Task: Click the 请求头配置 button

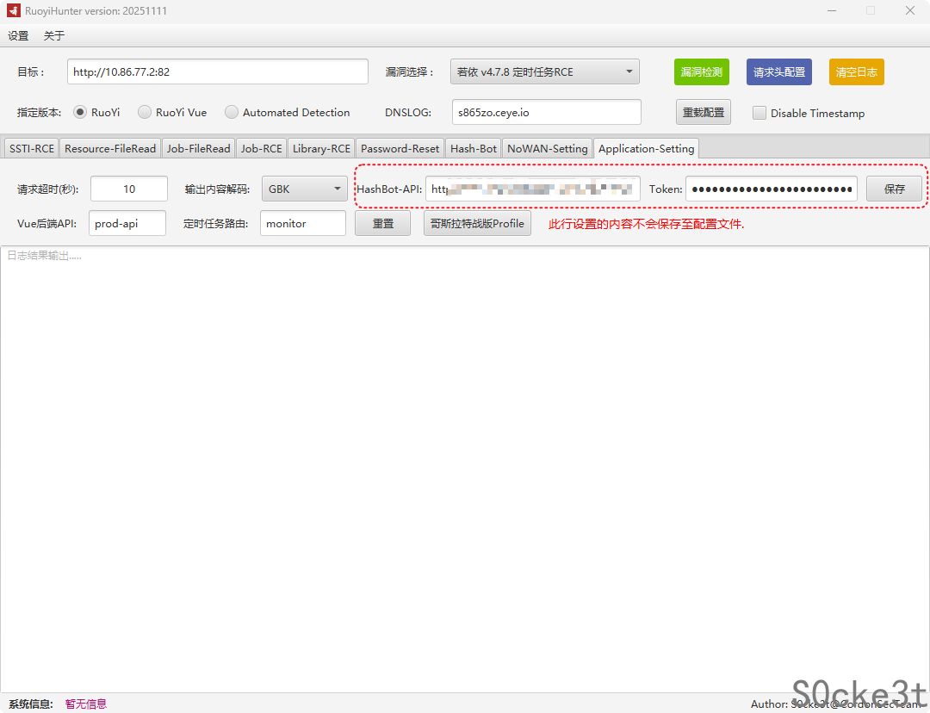Action: (778, 71)
